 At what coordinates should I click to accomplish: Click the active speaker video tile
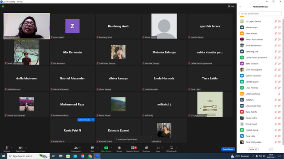tap(27, 26)
